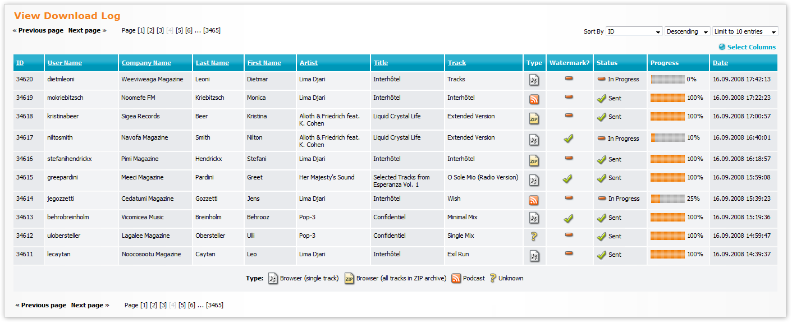The height and width of the screenshot is (323, 792).
Task: Click the podcast type icon for mokriebitzsch
Action: pos(534,99)
